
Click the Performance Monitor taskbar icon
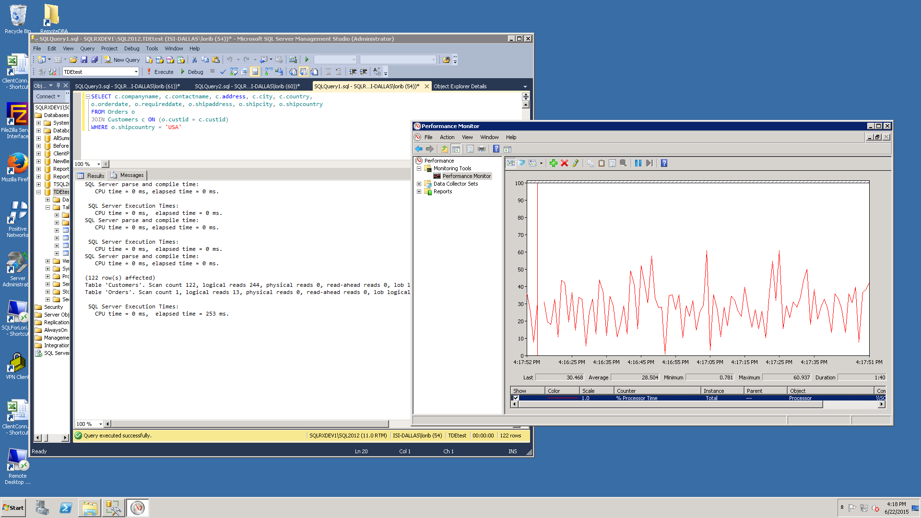pos(138,508)
